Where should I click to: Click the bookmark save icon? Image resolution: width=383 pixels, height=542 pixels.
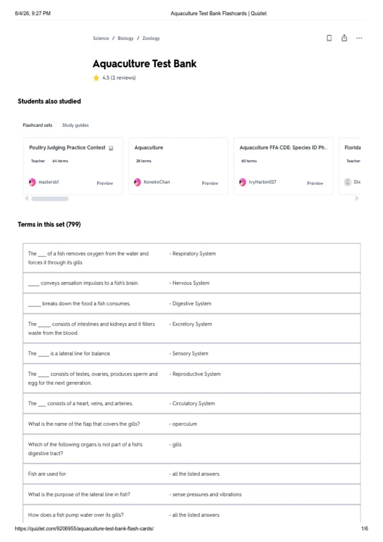tap(329, 38)
